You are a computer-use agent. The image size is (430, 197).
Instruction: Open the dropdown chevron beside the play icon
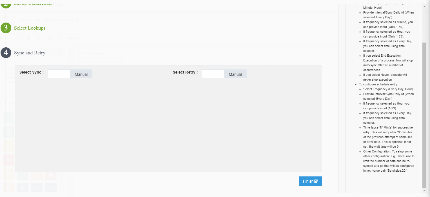click(8, 38)
